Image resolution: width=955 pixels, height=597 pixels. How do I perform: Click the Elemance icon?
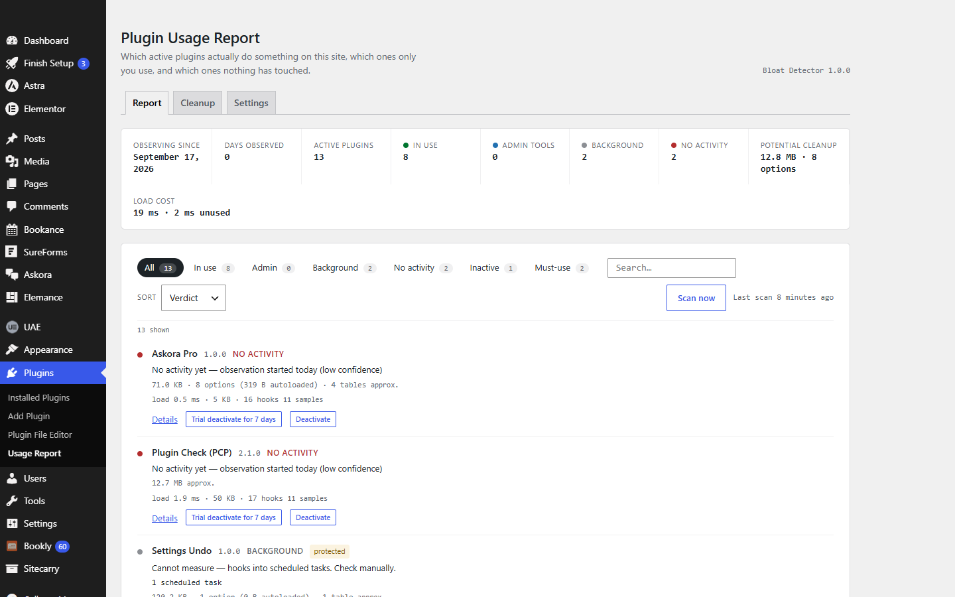12,297
